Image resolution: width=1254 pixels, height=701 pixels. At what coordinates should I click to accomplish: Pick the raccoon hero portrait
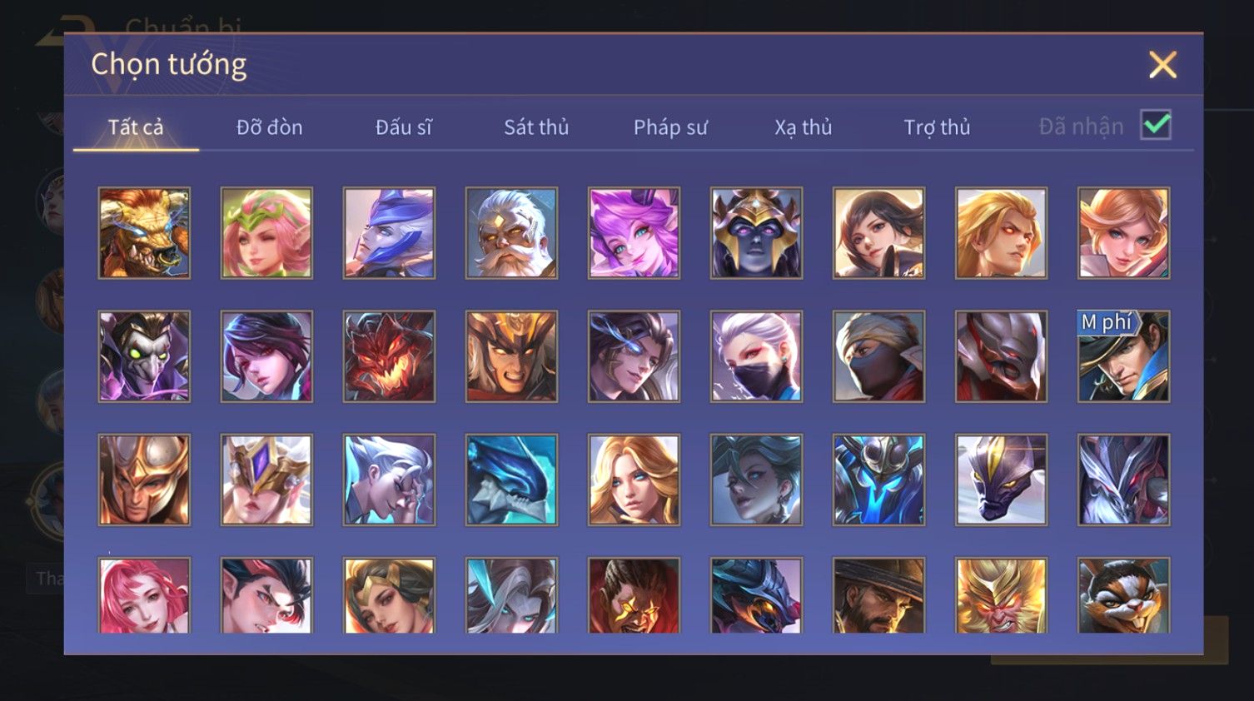1123,596
